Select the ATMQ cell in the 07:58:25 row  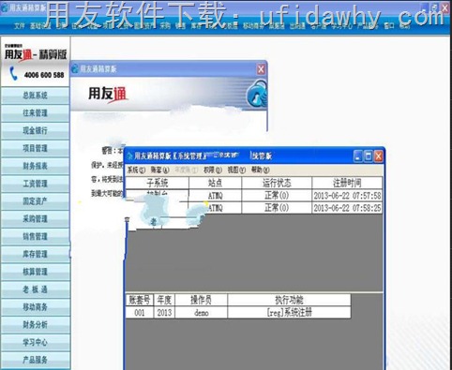coord(215,208)
